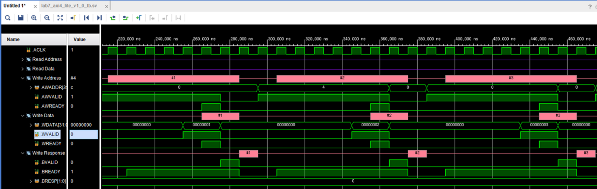Click the Value column header
Image resolution: width=597 pixels, height=189 pixels.
84,39
